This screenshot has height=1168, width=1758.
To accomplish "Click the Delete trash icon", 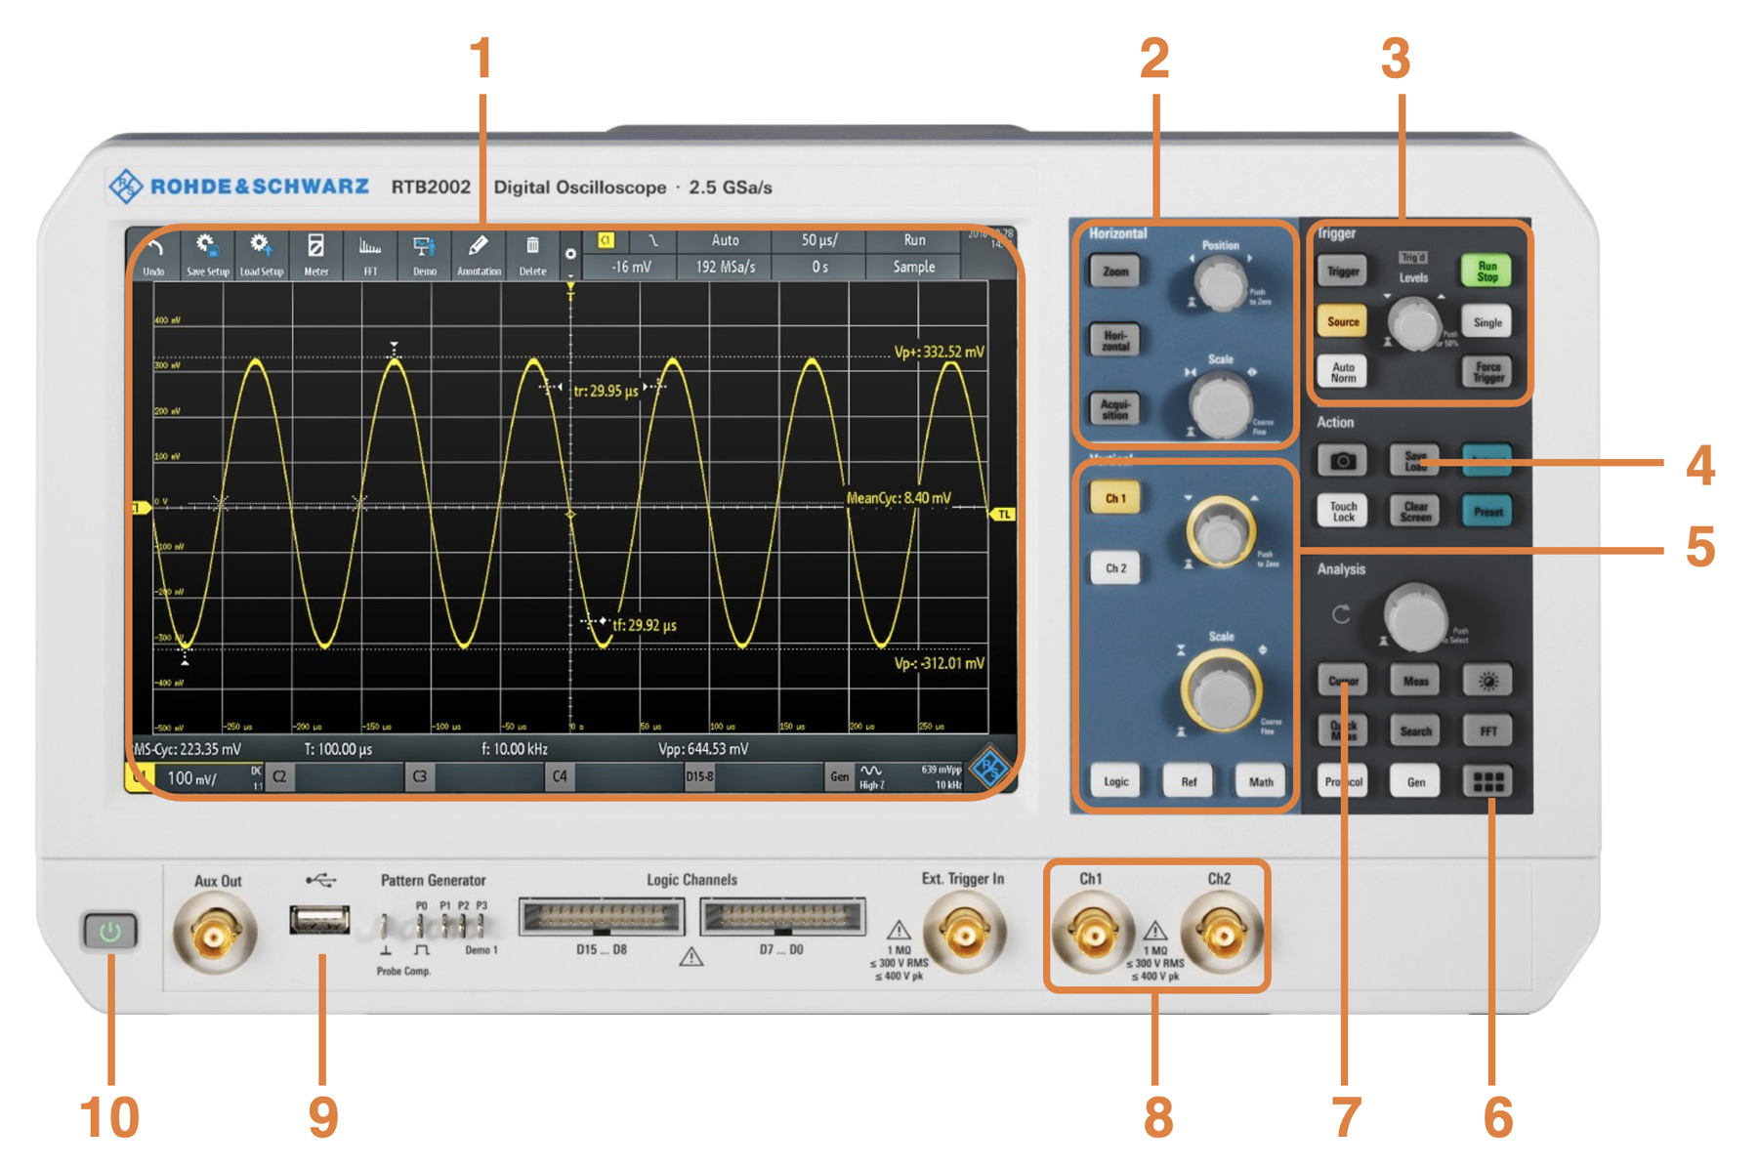I will click(x=532, y=256).
